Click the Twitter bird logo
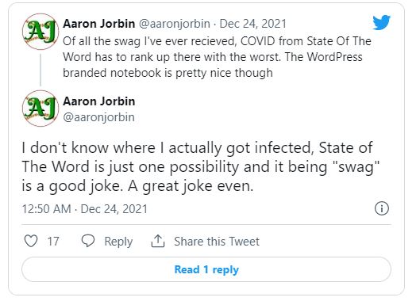The height and width of the screenshot is (301, 416). click(x=381, y=22)
